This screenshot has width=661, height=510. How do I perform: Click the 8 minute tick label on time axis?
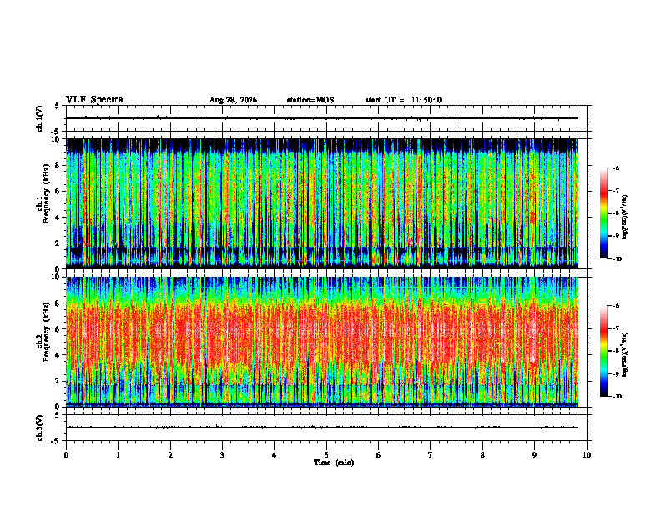click(x=482, y=455)
